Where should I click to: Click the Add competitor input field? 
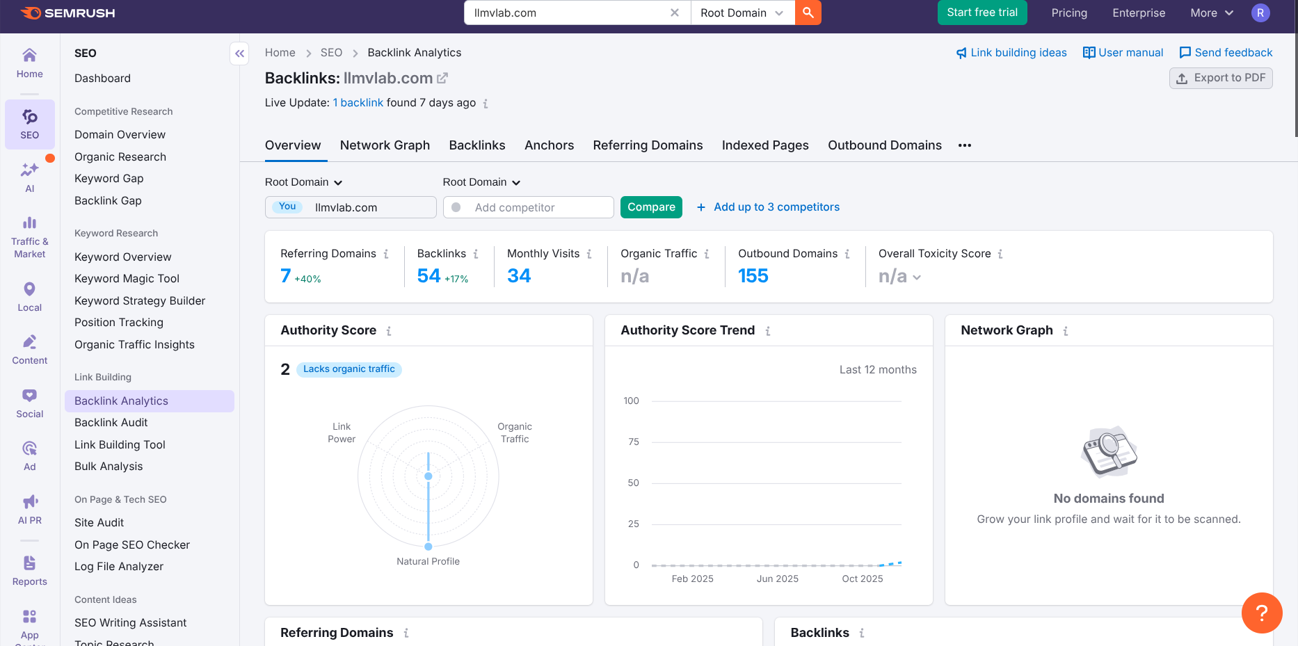pos(529,207)
